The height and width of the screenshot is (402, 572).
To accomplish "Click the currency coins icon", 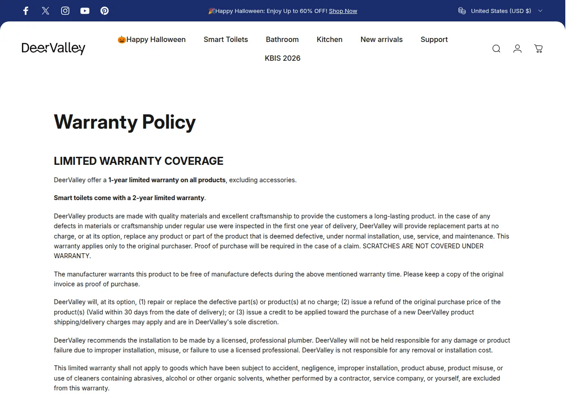I will click(x=462, y=11).
